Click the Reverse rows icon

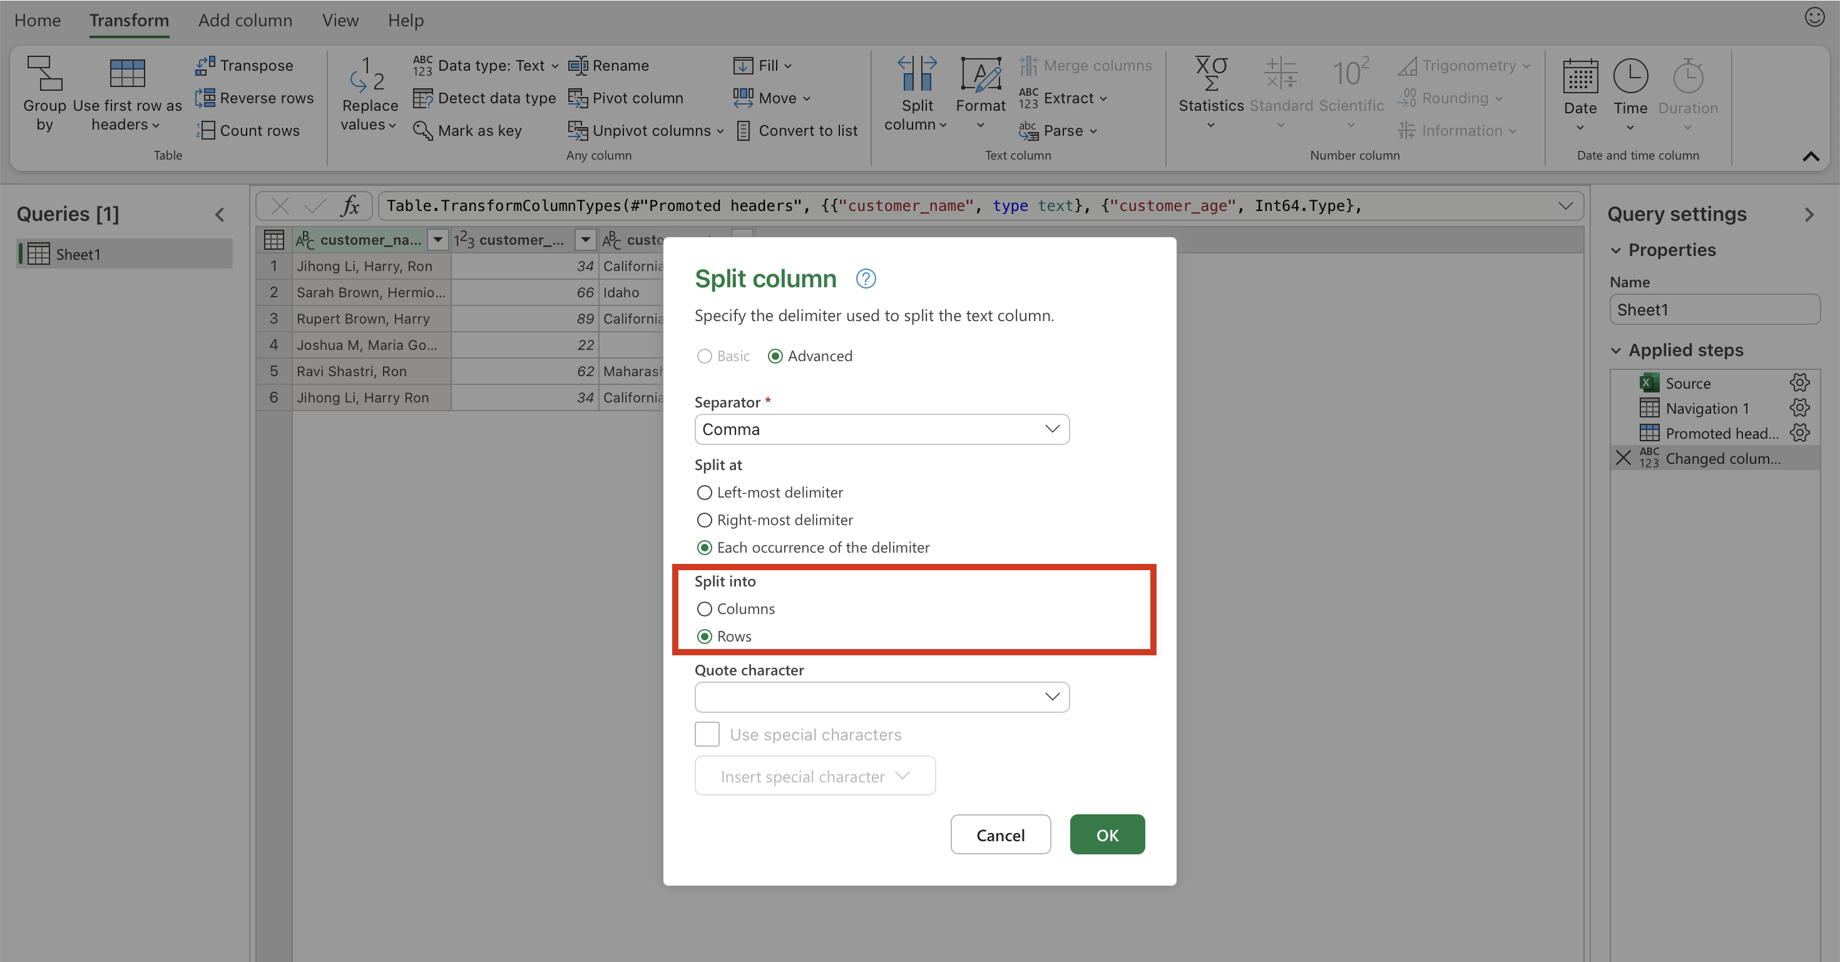tap(205, 98)
